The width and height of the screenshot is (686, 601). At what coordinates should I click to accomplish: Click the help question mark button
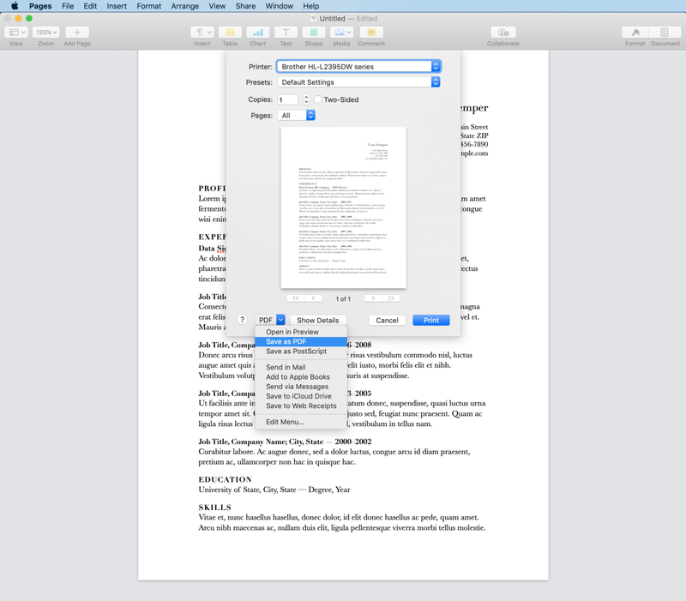click(242, 320)
